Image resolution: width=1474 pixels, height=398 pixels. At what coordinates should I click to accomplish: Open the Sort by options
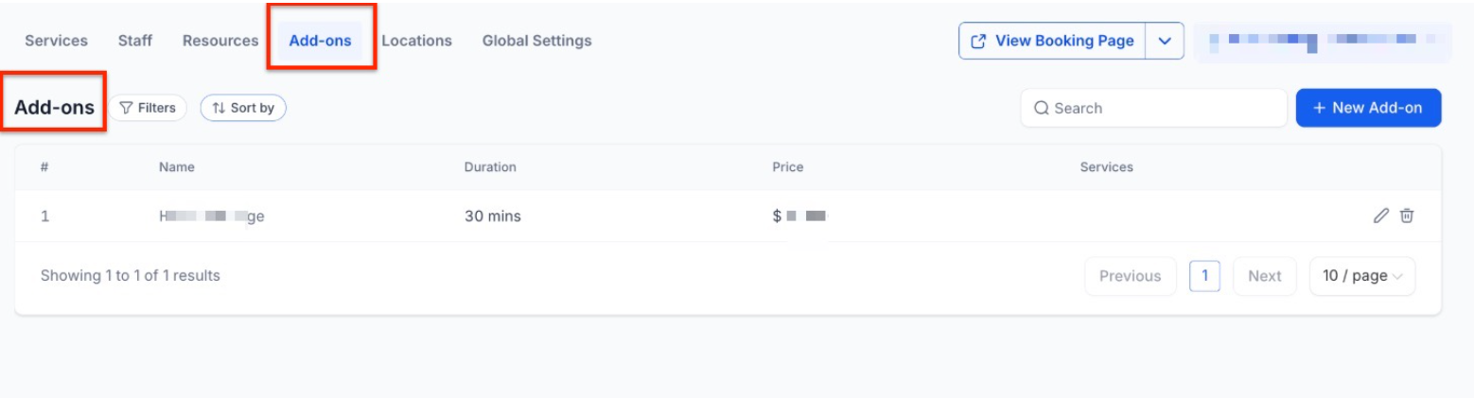[243, 108]
